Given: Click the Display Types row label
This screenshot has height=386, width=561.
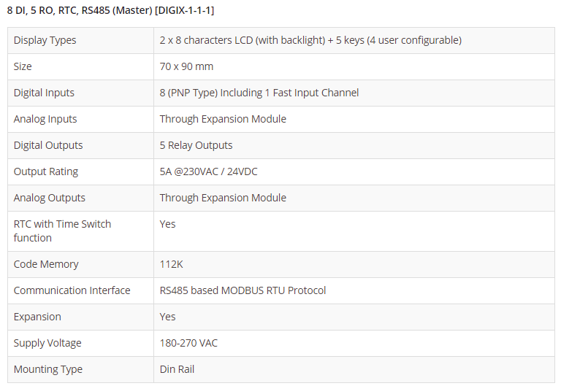Looking at the screenshot, I should click(x=45, y=40).
